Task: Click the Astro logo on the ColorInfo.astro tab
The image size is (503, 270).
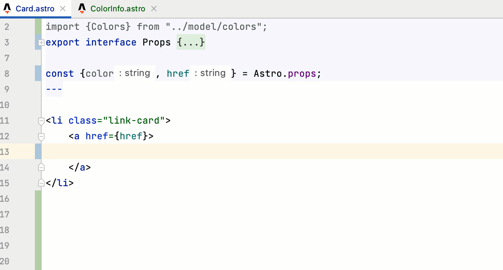Action: (82, 8)
